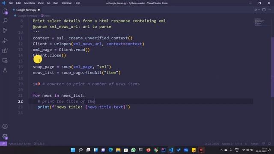Screen dimensions: 274x154
Task: Change end of line sequence LF
Action: click(x=246, y=144)
